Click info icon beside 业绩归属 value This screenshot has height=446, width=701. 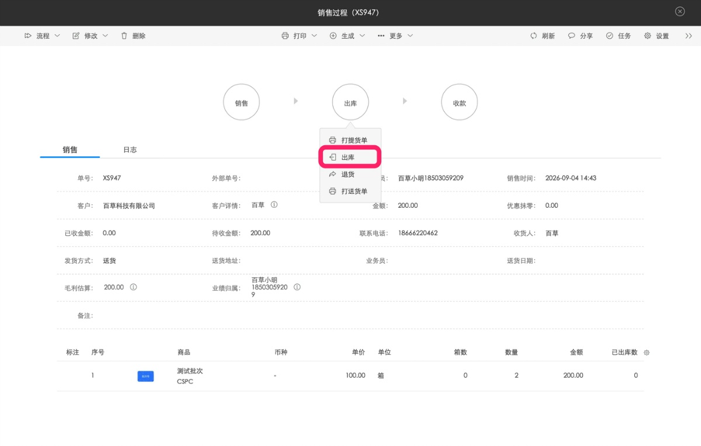[x=297, y=287]
